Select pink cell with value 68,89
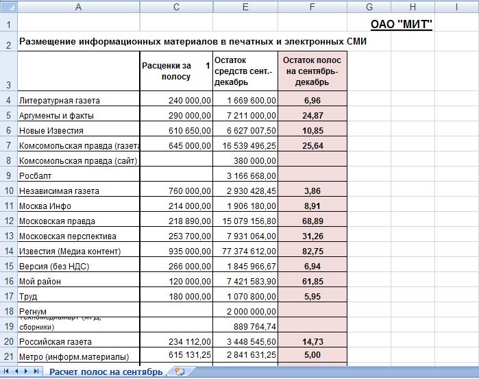This screenshot has width=479, height=379. (312, 221)
